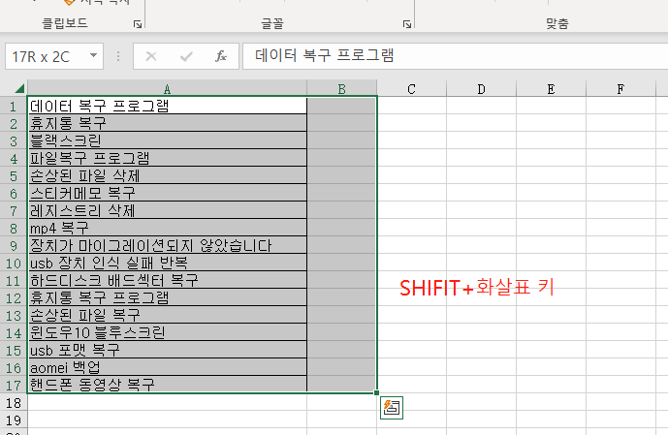Image resolution: width=668 pixels, height=435 pixels.
Task: Select row 1 header
Action: 14,106
